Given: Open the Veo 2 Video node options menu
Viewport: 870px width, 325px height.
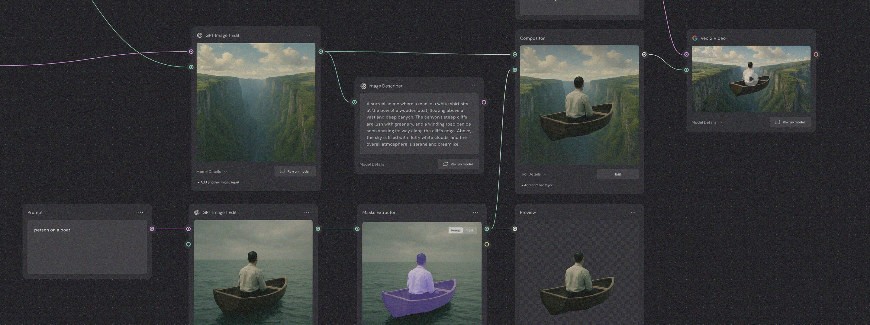Looking at the screenshot, I should [x=804, y=38].
